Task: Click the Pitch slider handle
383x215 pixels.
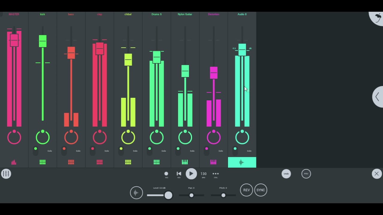Action: 223,195
